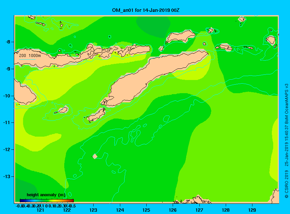This screenshot has width=290, height=214.
Task: Click the longitude label 122
Action: [x=67, y=210]
